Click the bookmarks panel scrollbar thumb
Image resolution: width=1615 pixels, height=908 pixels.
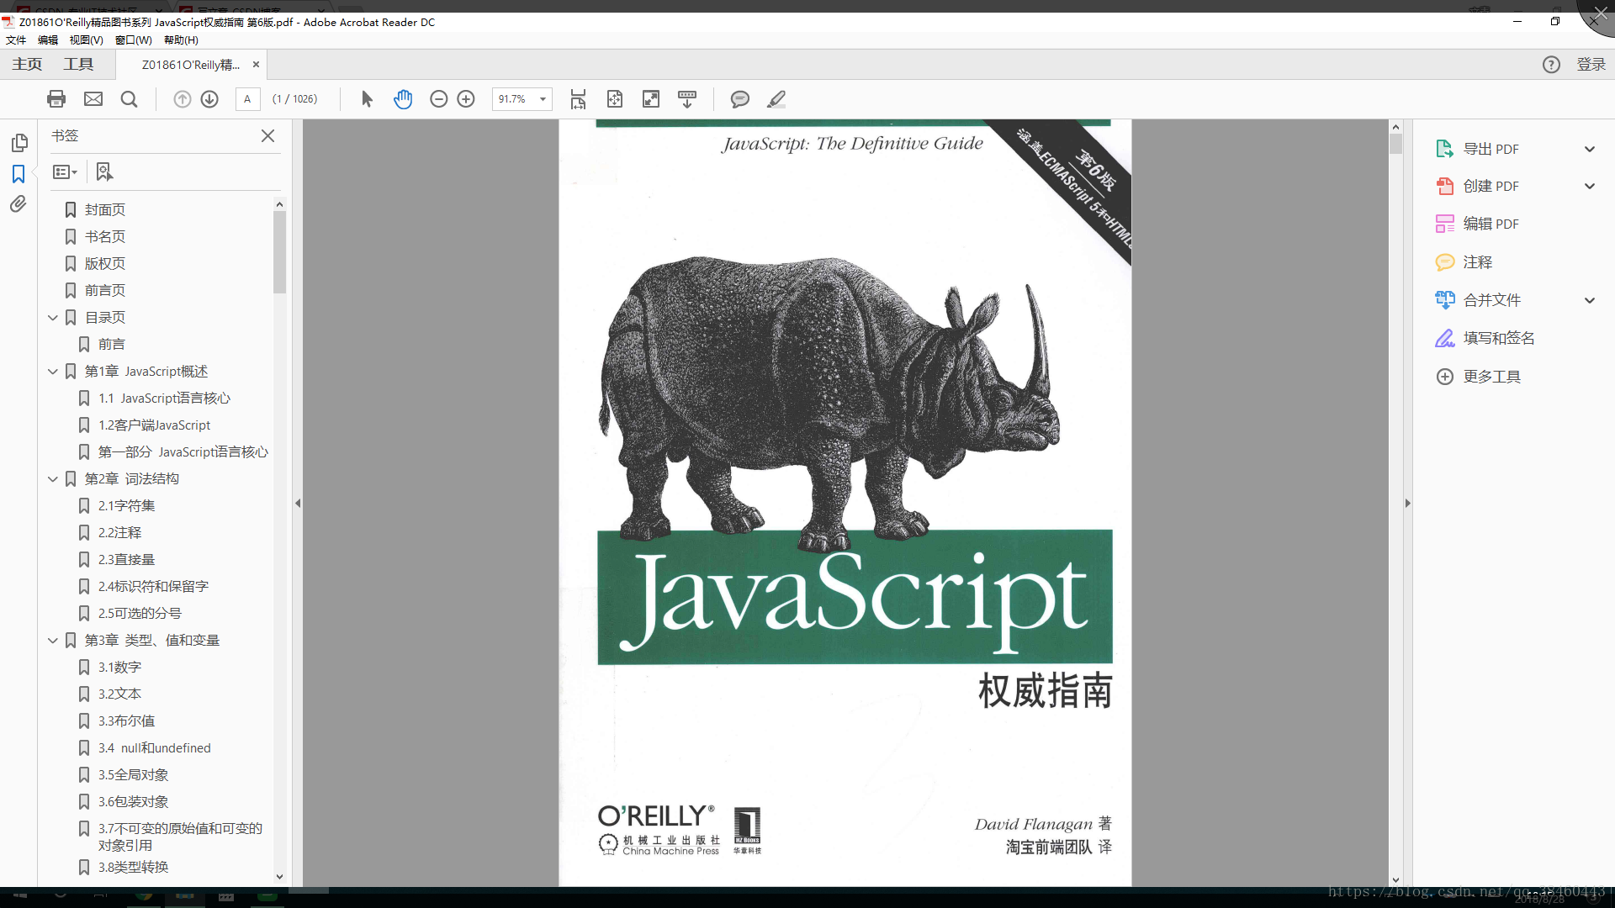pyautogui.click(x=280, y=251)
